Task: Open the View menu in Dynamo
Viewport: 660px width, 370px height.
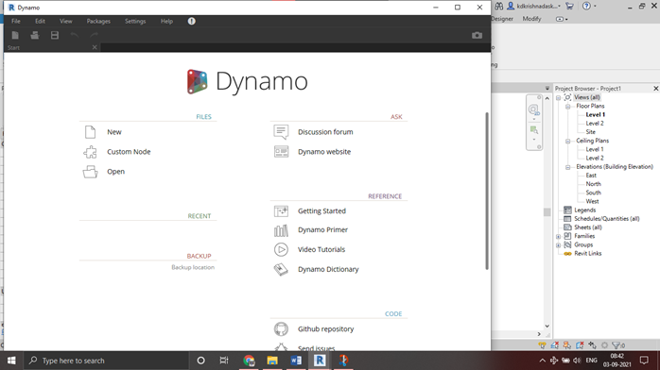Action: pyautogui.click(x=65, y=21)
